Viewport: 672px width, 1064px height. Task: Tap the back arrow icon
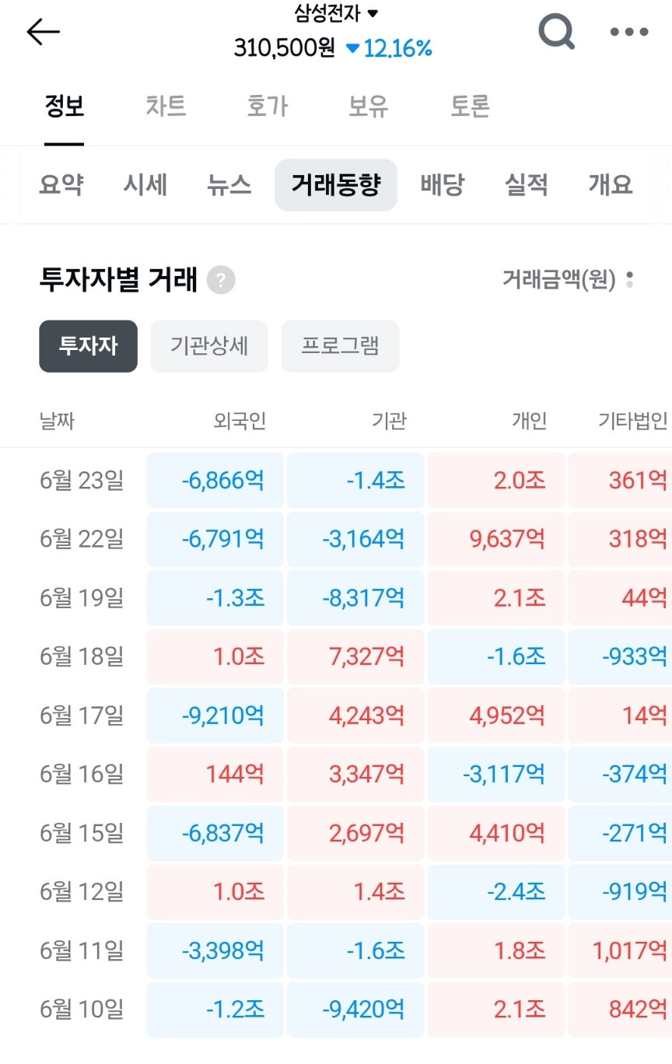click(44, 31)
